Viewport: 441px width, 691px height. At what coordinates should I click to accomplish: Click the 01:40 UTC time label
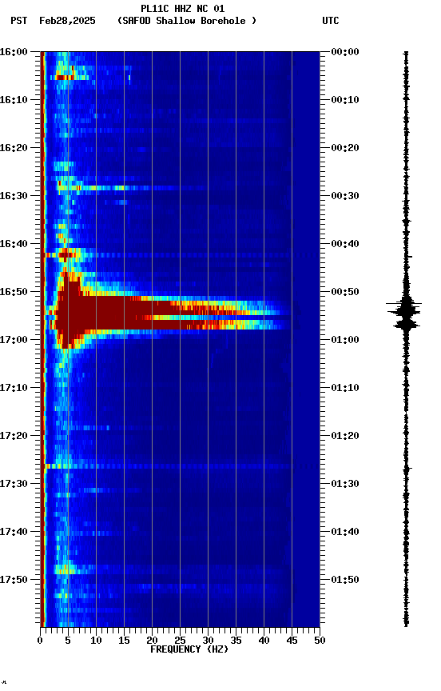(x=345, y=532)
